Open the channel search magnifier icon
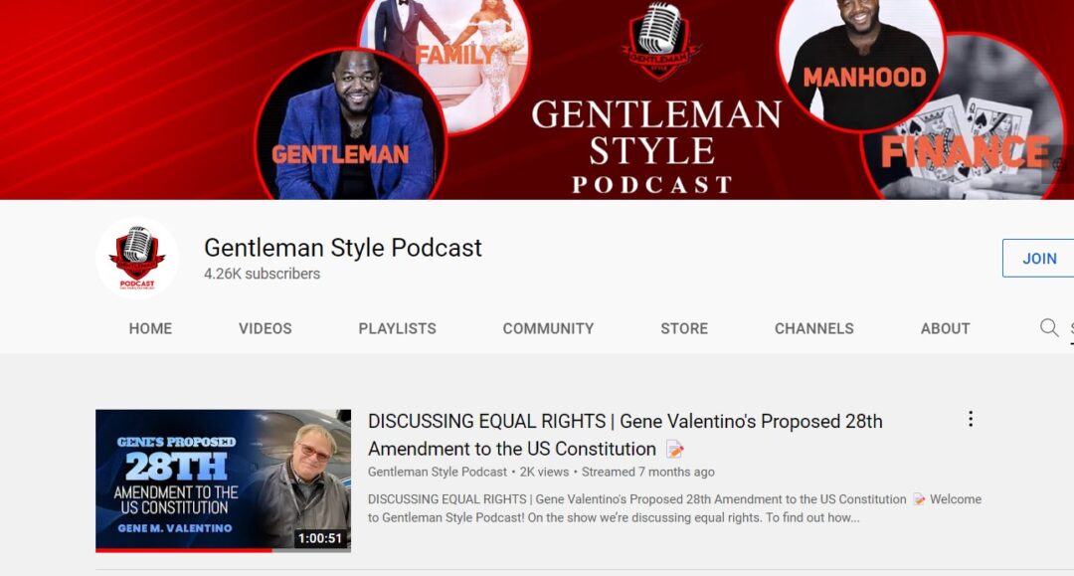 [x=1049, y=327]
